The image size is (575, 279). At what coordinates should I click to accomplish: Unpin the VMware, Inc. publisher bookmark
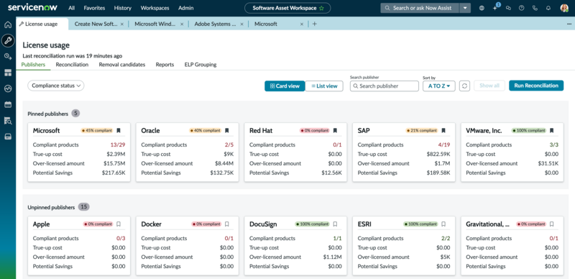coord(551,130)
